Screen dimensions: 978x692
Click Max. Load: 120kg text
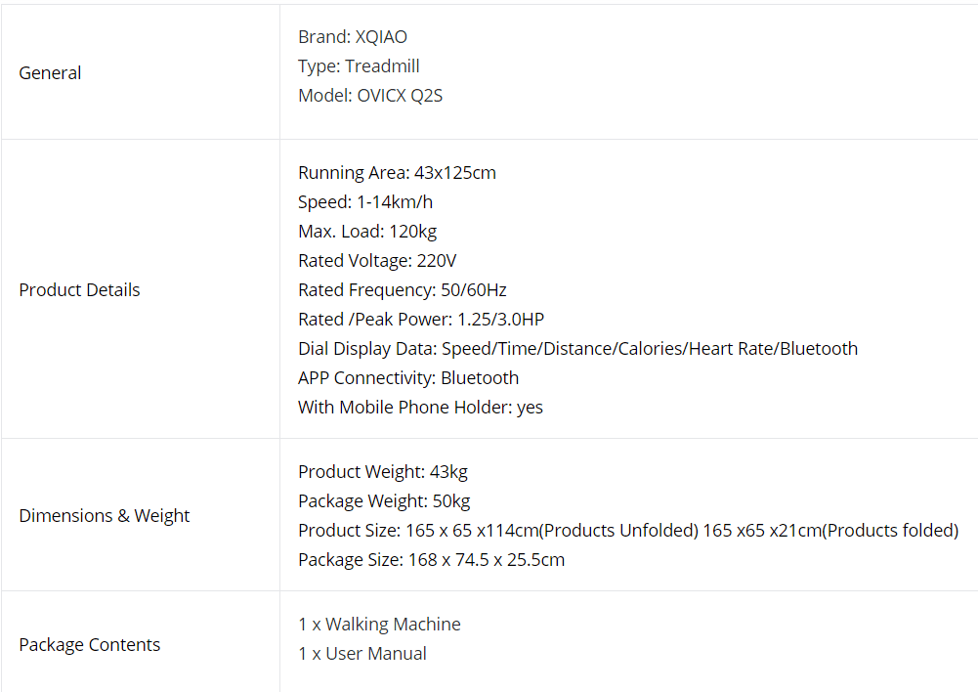[367, 232]
